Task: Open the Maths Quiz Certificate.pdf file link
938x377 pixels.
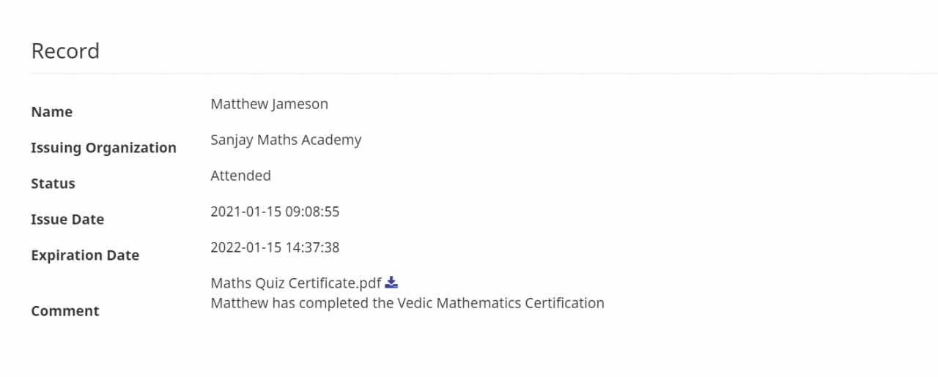Action: (295, 283)
